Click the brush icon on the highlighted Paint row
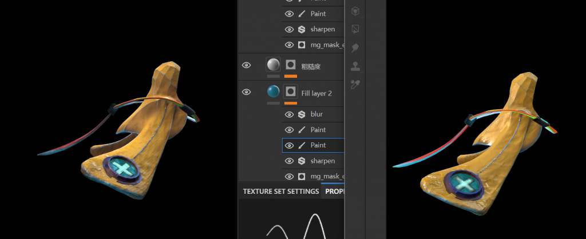586x239 pixels. click(302, 145)
